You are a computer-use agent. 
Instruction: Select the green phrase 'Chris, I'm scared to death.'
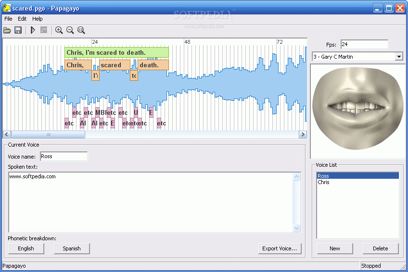pyautogui.click(x=116, y=52)
